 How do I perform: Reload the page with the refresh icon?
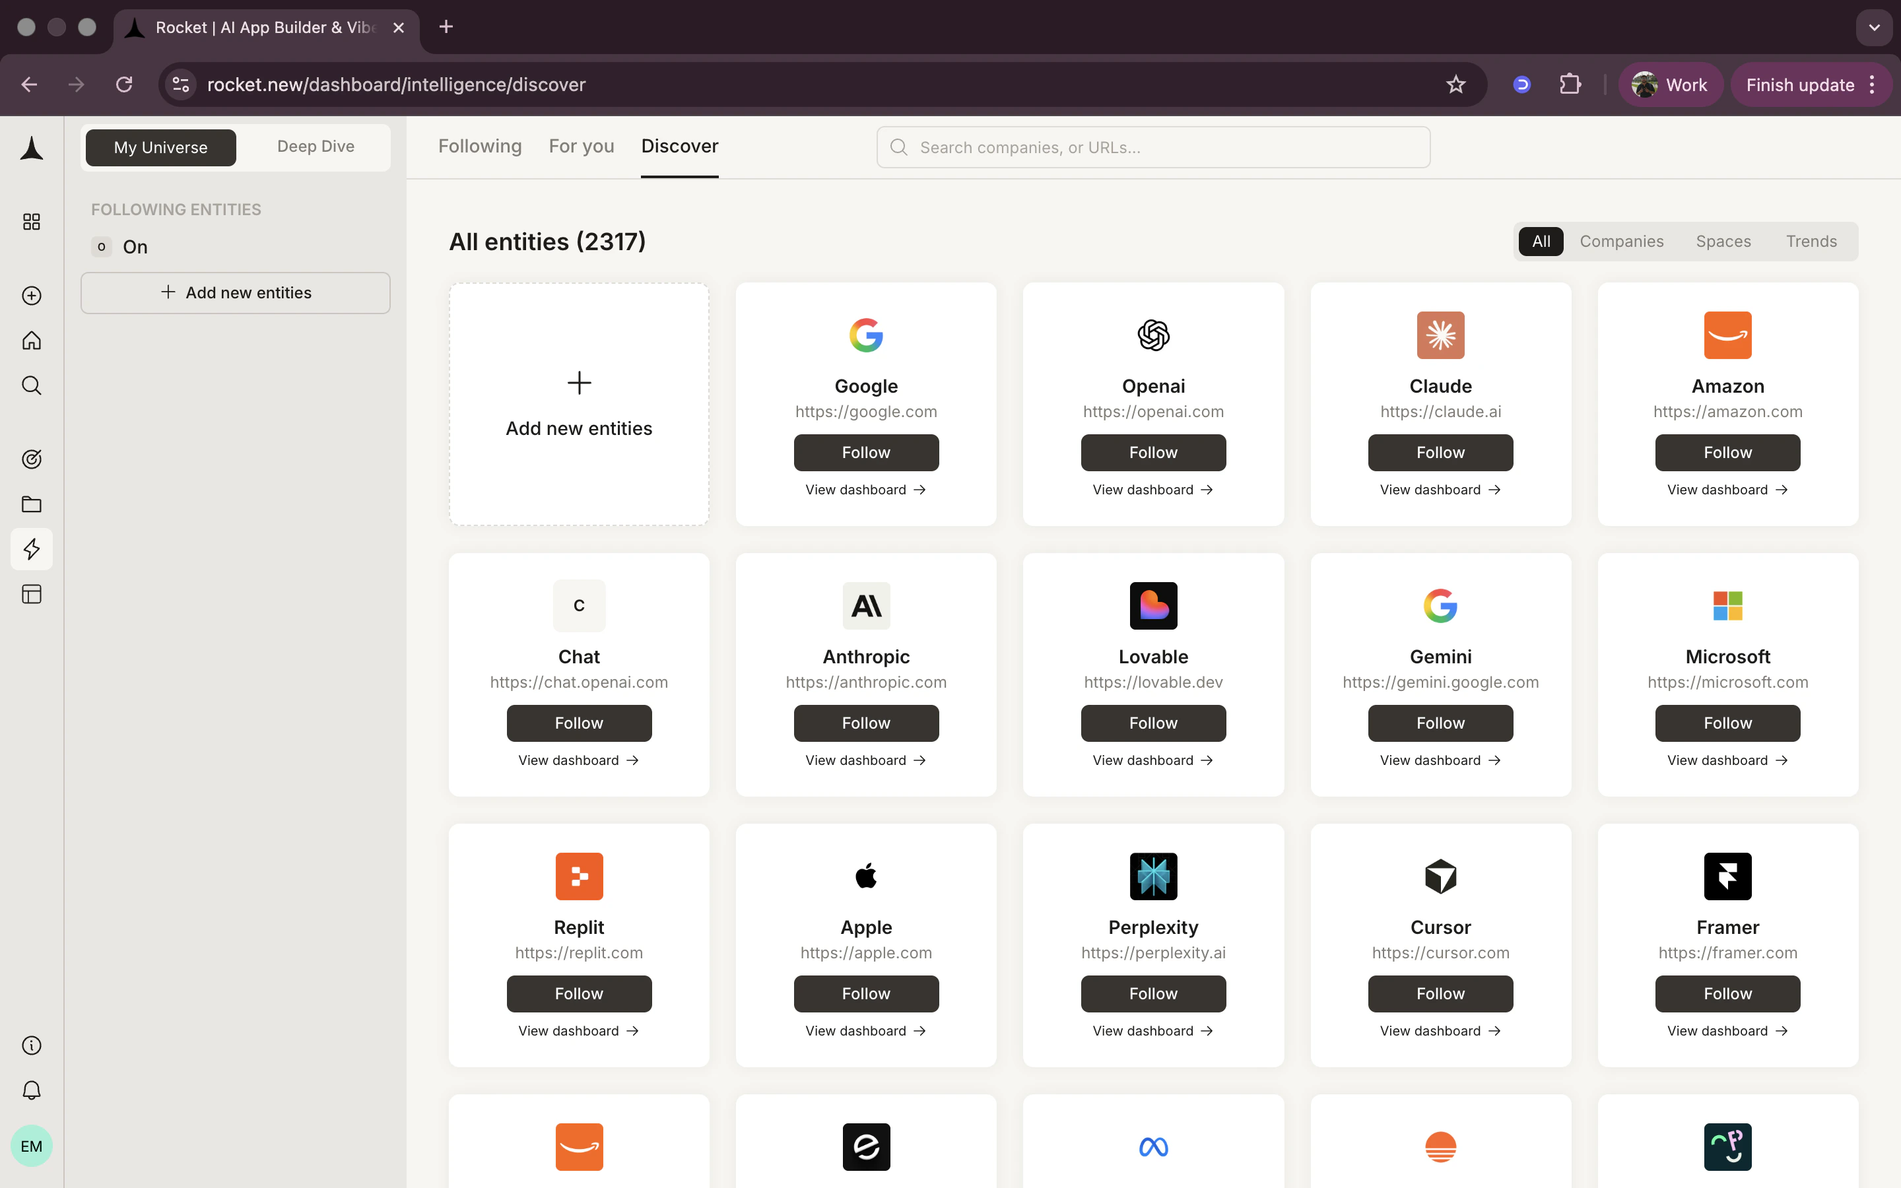(x=124, y=85)
